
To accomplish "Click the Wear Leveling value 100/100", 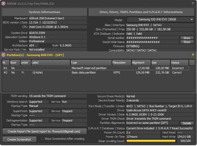I will pos(186,141).
